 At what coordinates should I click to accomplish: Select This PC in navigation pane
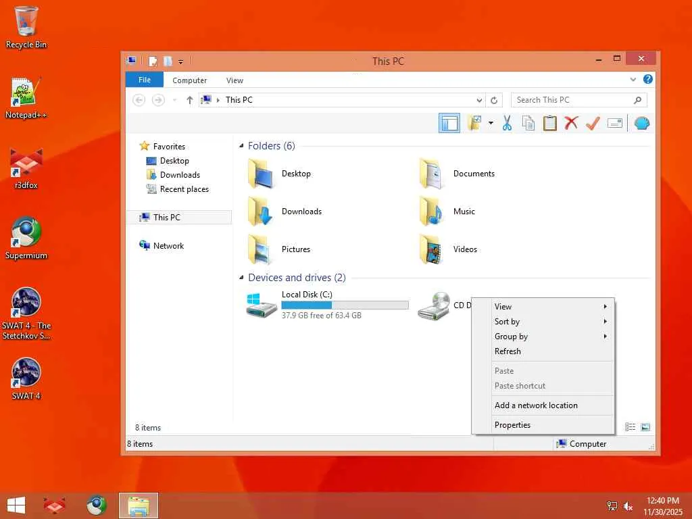click(x=178, y=218)
